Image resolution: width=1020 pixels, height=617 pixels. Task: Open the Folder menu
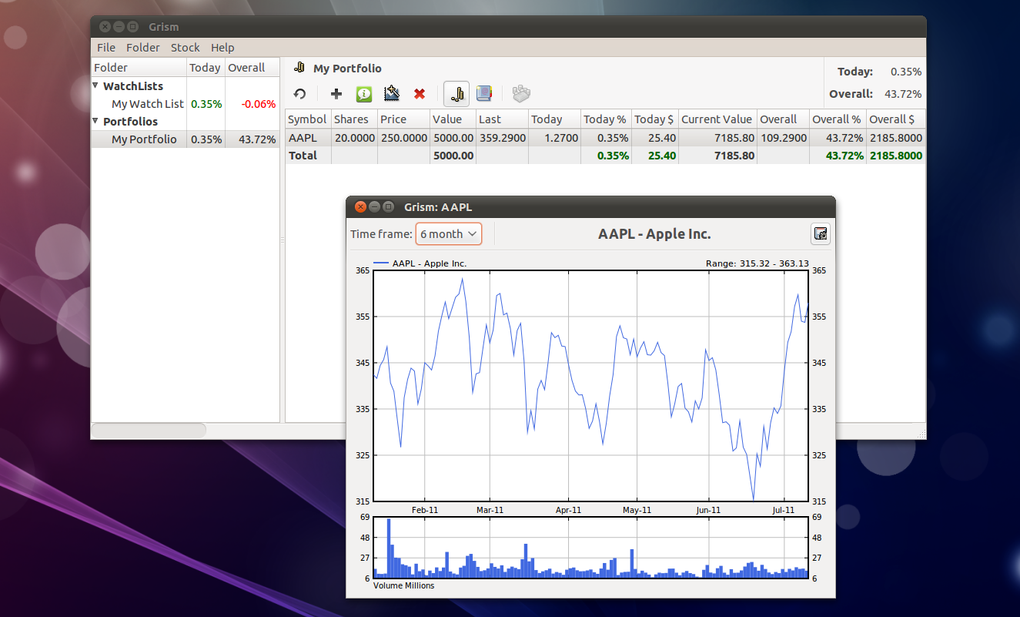(143, 48)
